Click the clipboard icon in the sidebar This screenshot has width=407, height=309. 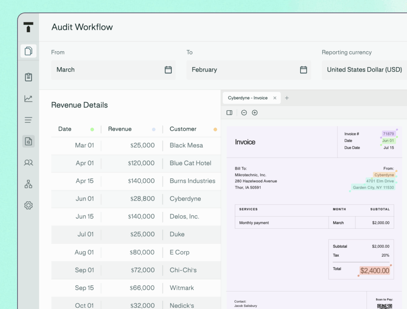(x=28, y=77)
